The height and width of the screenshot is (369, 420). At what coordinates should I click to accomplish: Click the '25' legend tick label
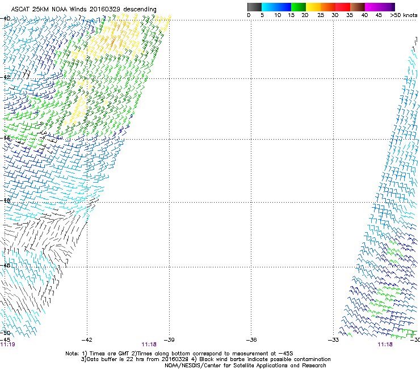(x=320, y=15)
